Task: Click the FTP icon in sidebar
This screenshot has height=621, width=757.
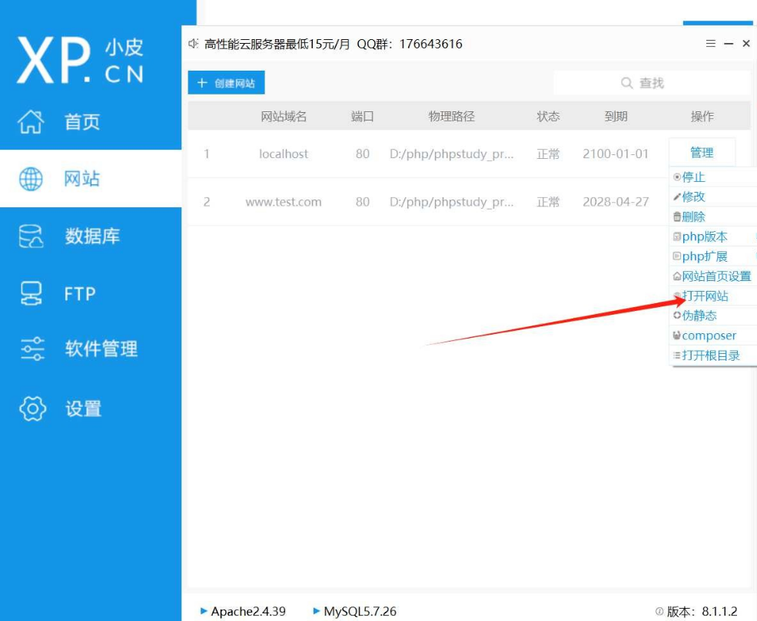Action: (32, 293)
